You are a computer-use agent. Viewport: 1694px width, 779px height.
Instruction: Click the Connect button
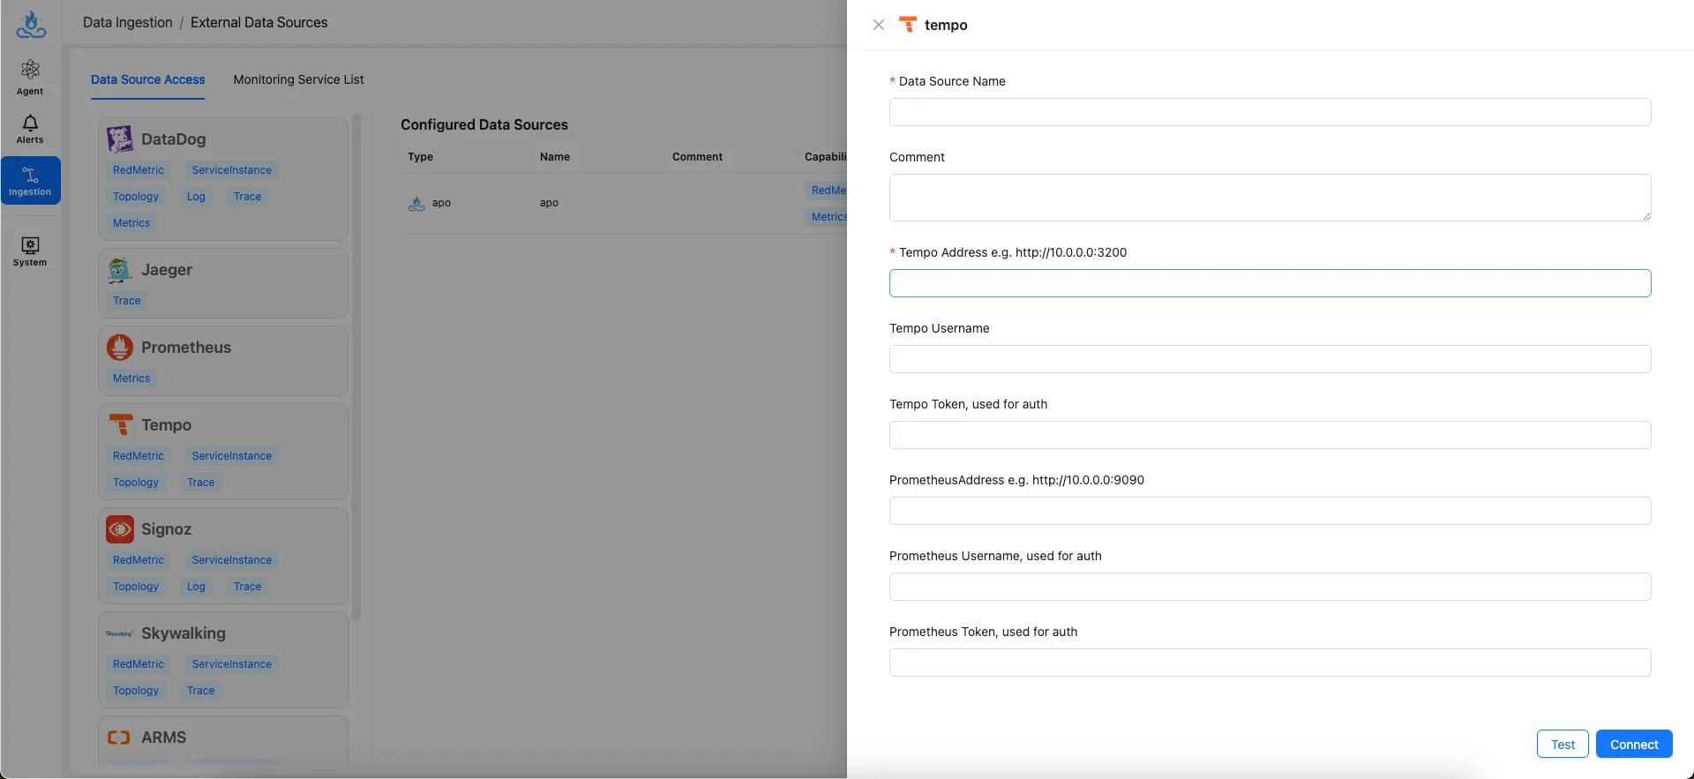pyautogui.click(x=1633, y=745)
